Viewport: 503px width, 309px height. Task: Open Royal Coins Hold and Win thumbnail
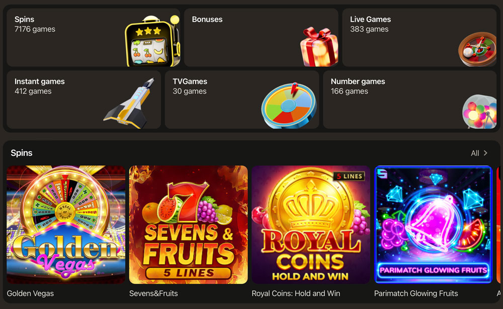[x=311, y=225]
